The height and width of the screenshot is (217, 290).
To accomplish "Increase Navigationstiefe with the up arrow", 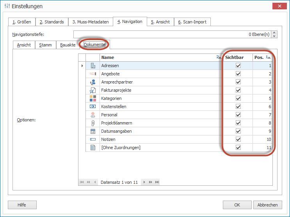I will click(274, 33).
